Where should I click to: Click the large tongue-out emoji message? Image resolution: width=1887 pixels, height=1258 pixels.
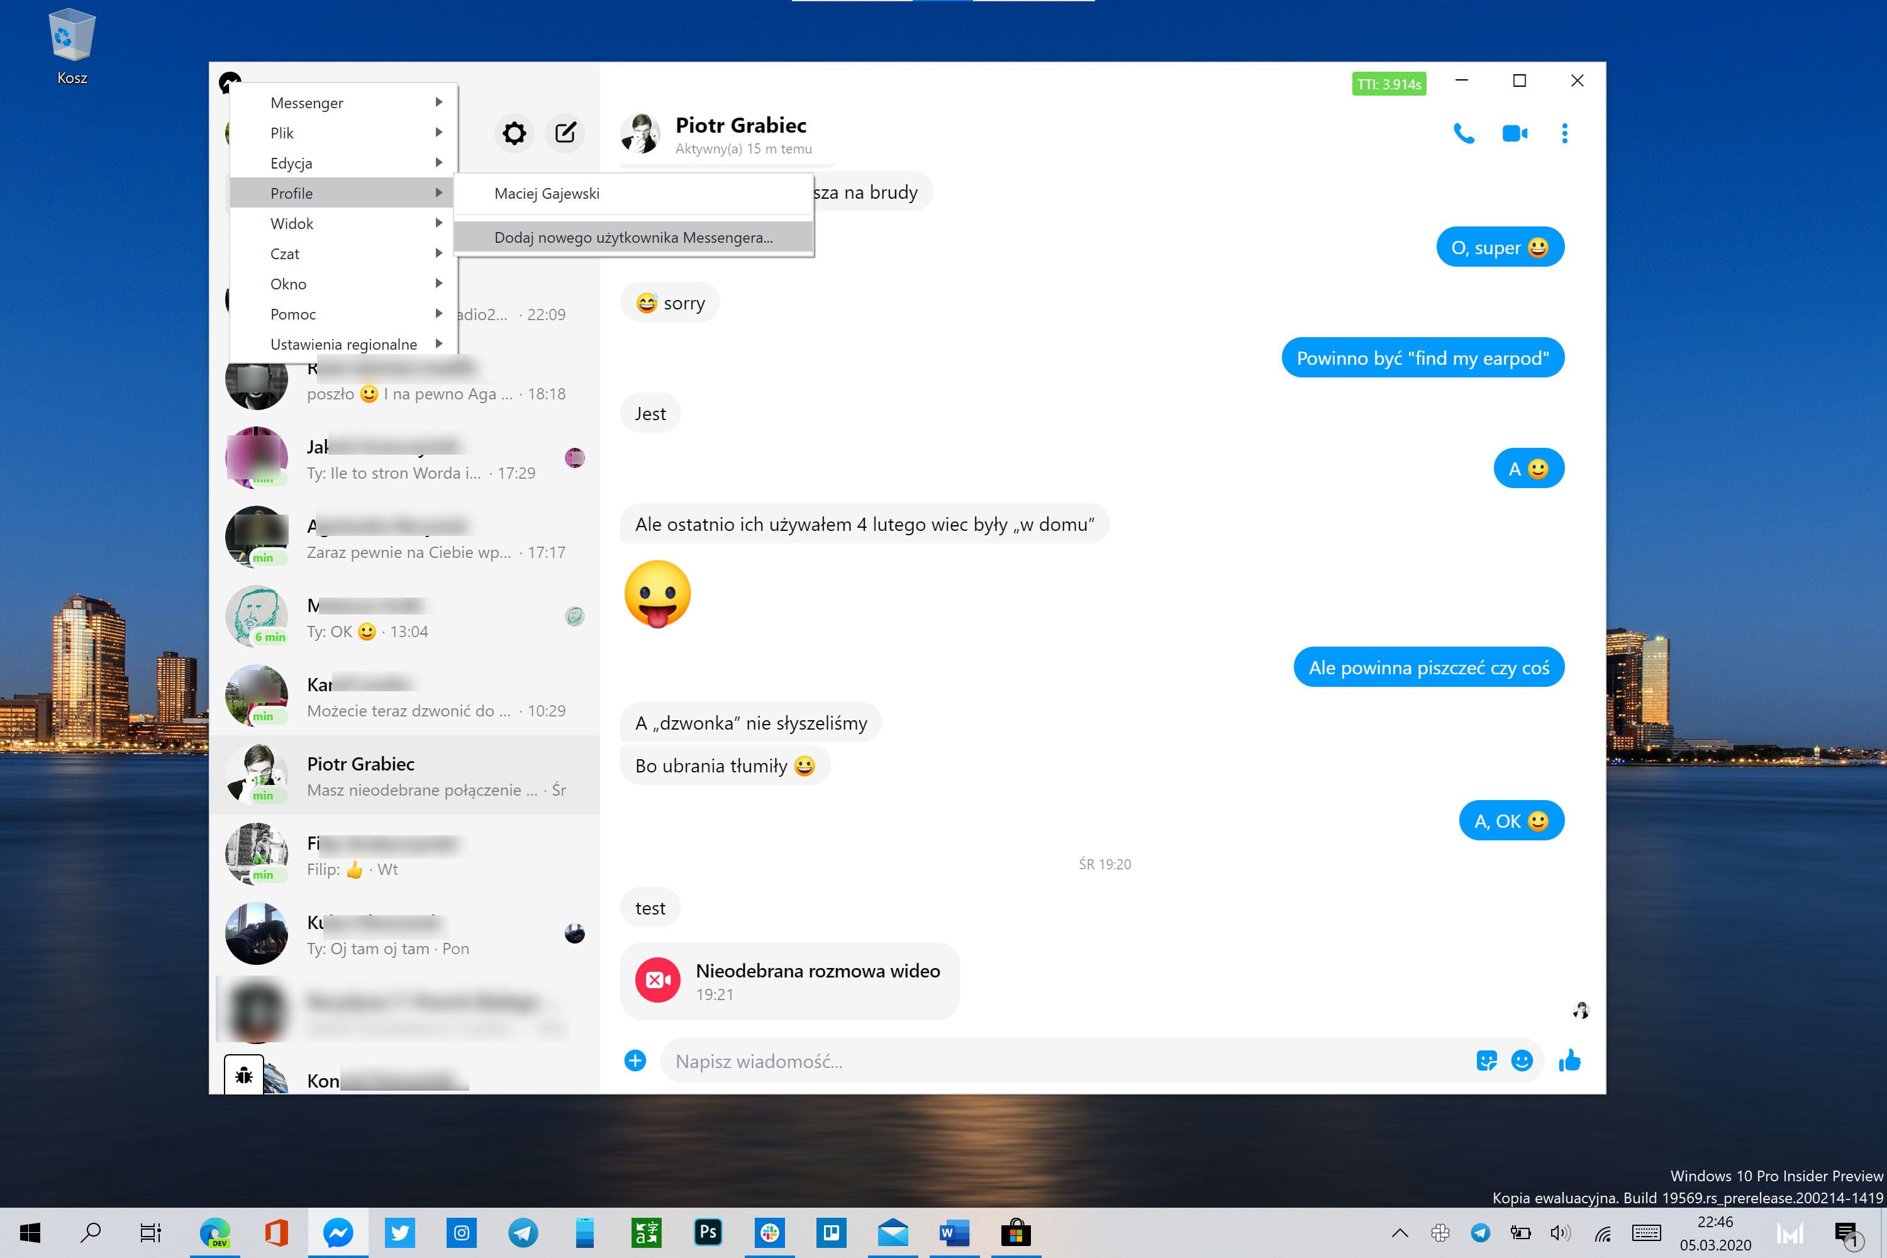[x=657, y=594]
